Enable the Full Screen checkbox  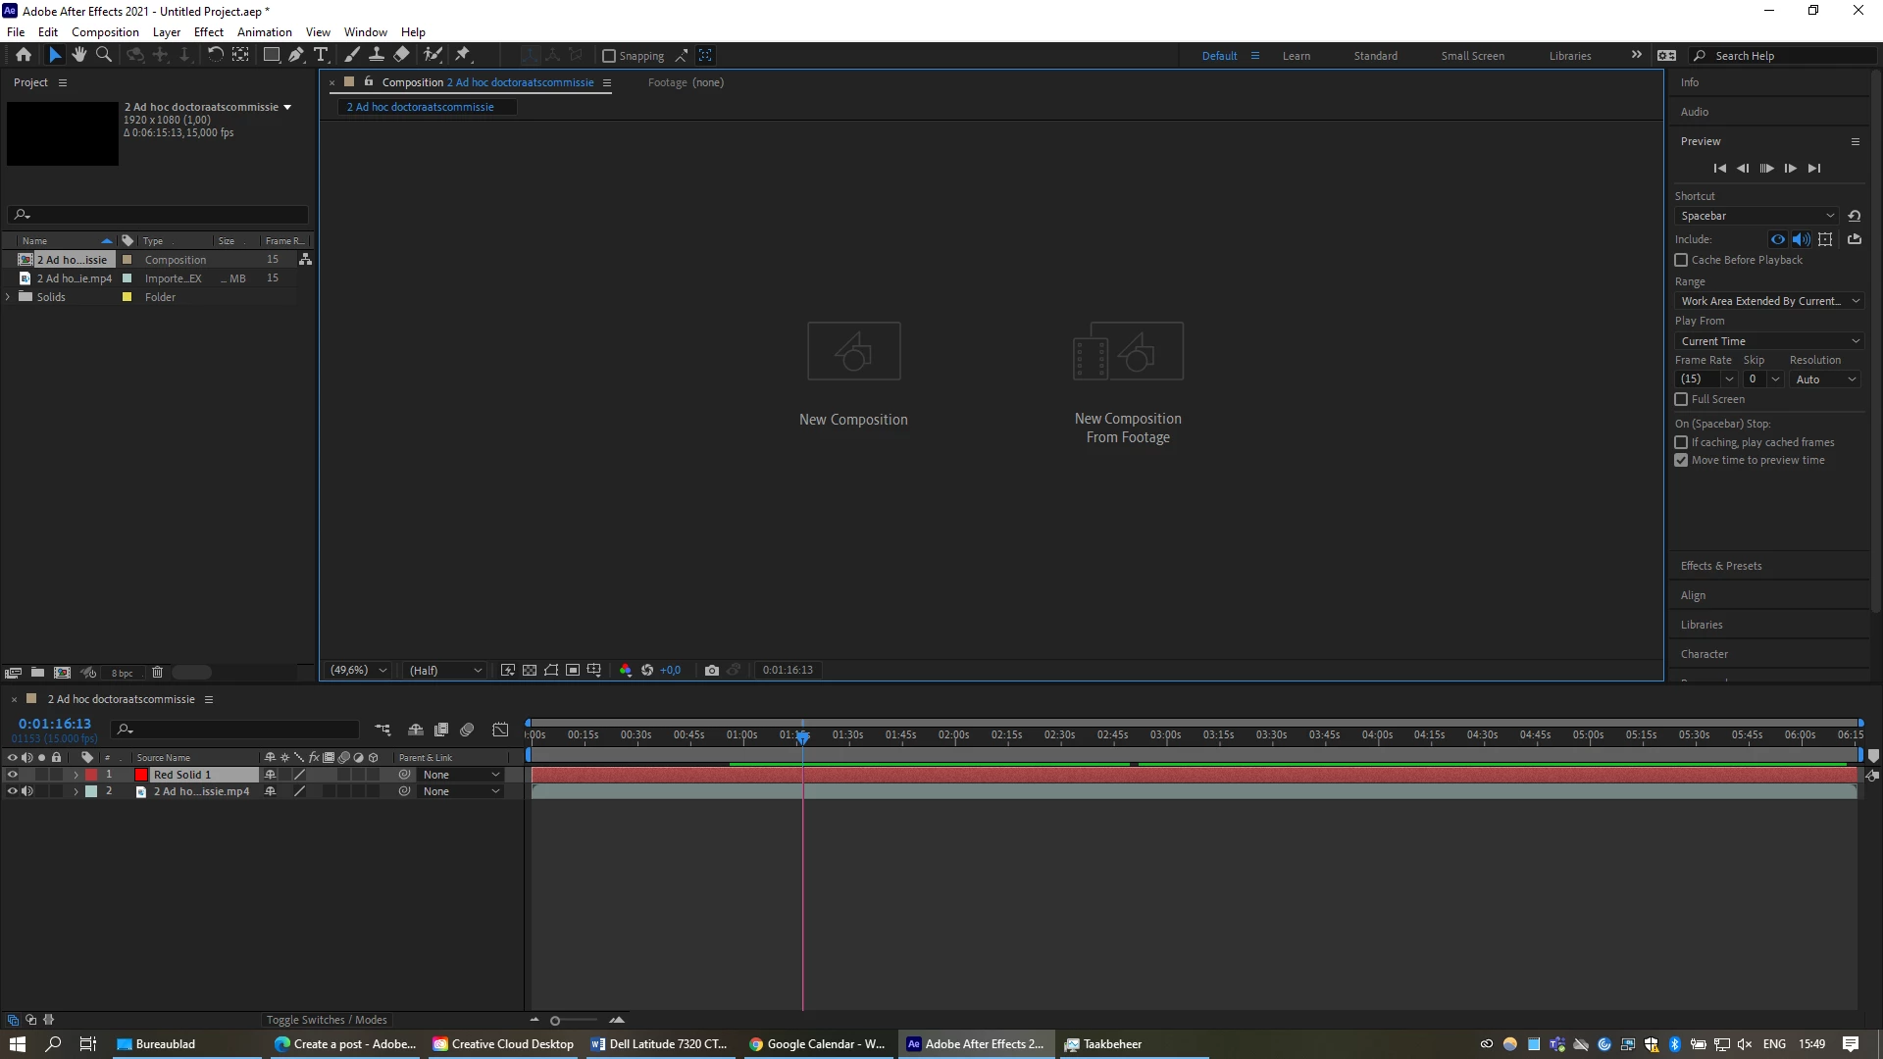coord(1681,399)
